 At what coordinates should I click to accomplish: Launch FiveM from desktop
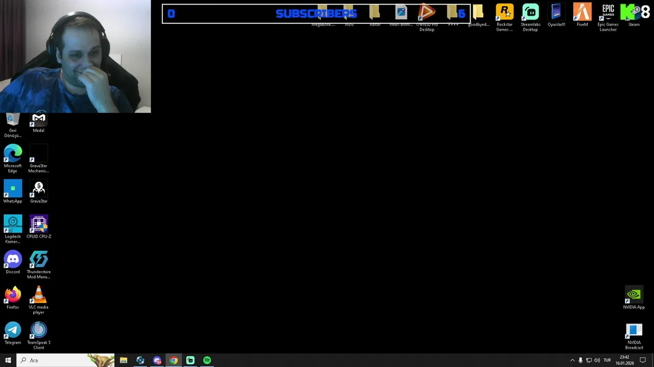pyautogui.click(x=582, y=15)
